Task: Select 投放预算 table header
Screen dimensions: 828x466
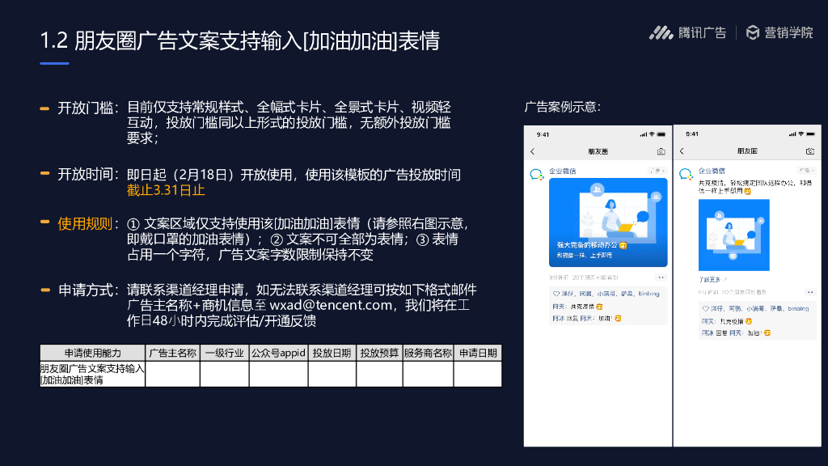Action: [x=379, y=353]
